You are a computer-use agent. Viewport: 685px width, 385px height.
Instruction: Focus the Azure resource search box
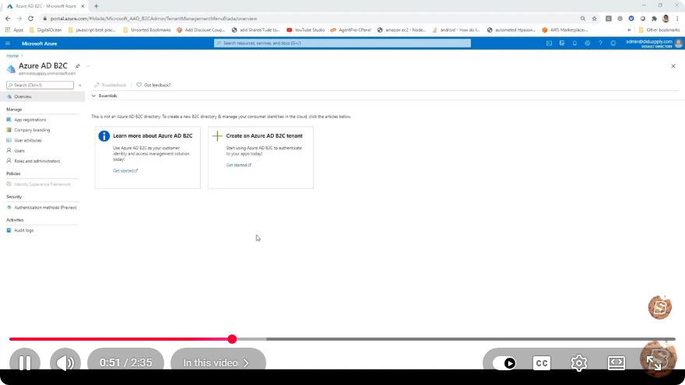coord(342,44)
